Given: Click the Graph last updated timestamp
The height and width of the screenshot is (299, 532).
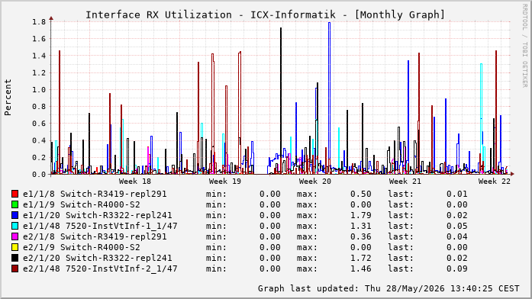Looking at the screenshot, I should coord(389,288).
